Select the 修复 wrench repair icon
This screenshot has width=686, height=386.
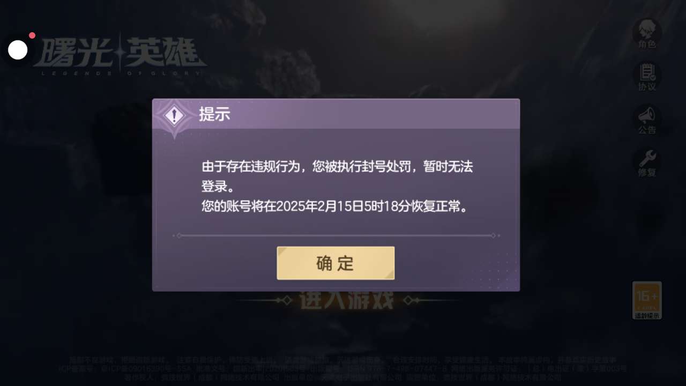coord(647,162)
